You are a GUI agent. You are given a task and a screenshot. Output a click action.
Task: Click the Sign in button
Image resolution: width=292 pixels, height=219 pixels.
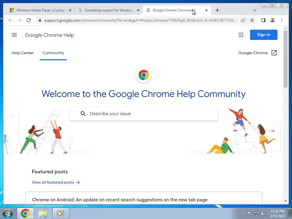coord(263,35)
